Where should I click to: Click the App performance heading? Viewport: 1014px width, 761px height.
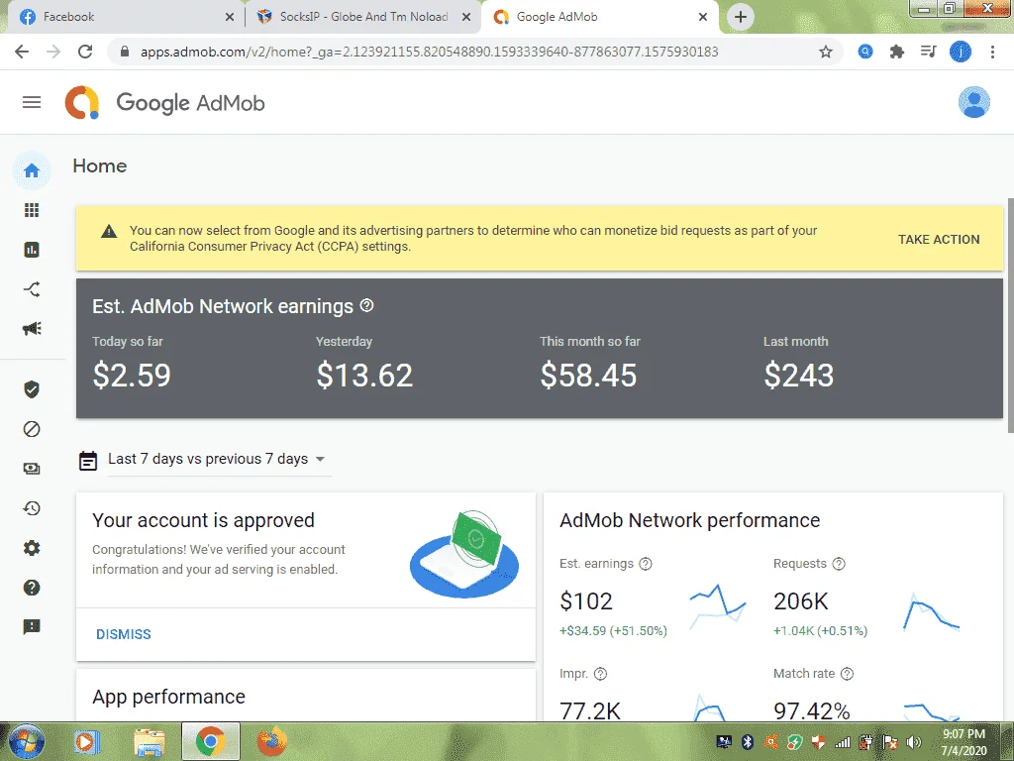click(x=168, y=697)
